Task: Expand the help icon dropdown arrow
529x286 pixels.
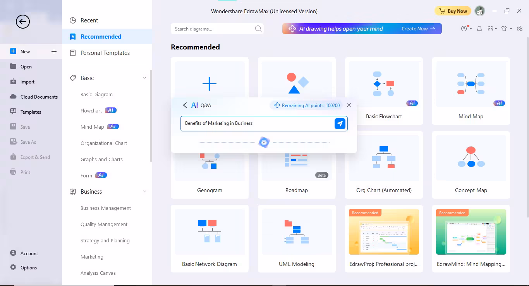Action: tap(471, 29)
